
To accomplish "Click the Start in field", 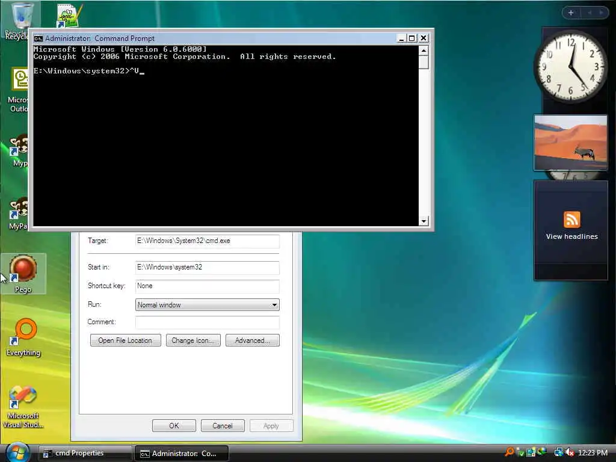I will click(x=207, y=267).
